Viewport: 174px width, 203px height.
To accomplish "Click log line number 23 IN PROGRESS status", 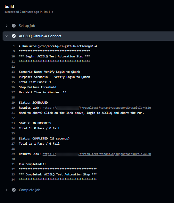I will (x=13, y=123).
